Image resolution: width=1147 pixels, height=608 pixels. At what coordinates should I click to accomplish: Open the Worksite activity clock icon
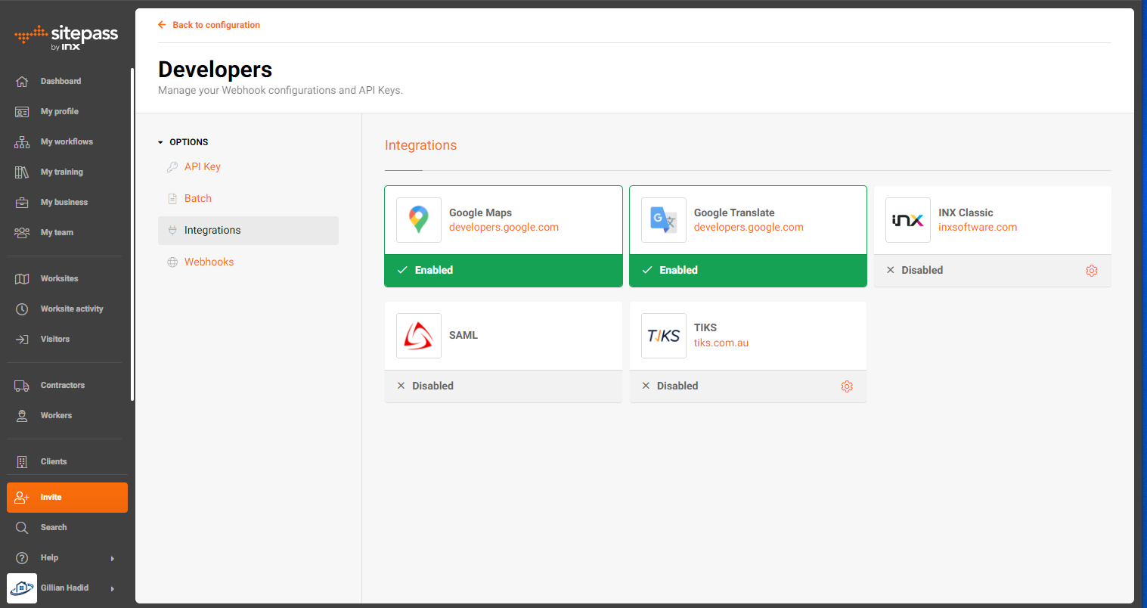coord(21,309)
